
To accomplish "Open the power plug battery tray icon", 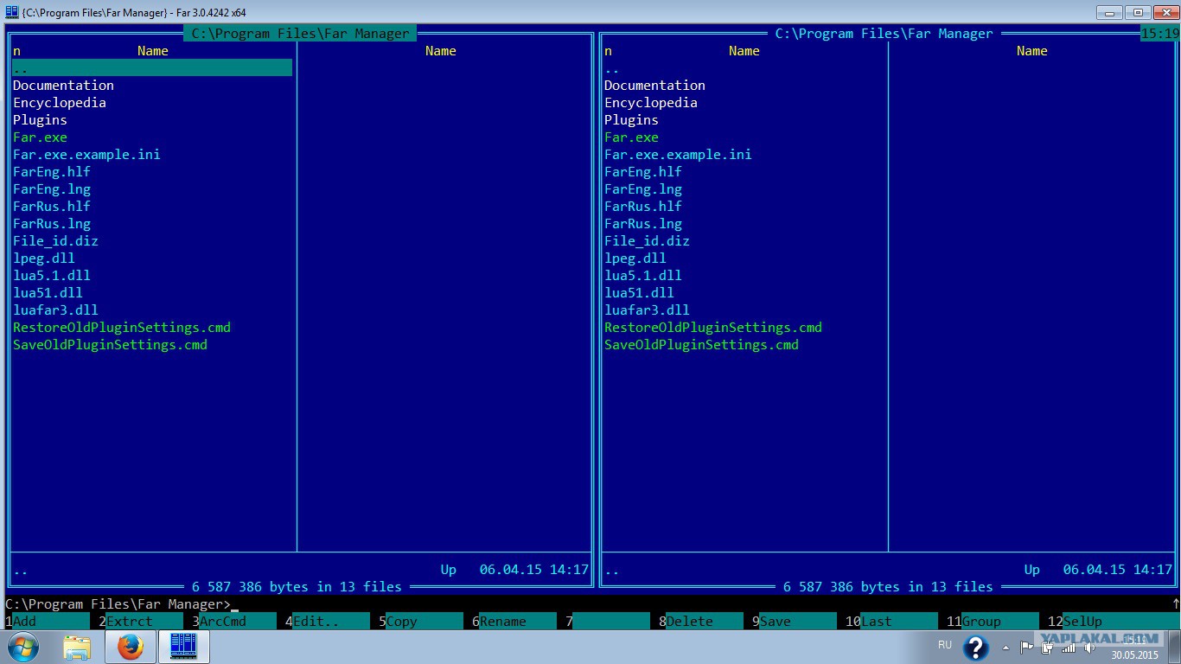I will click(1047, 647).
